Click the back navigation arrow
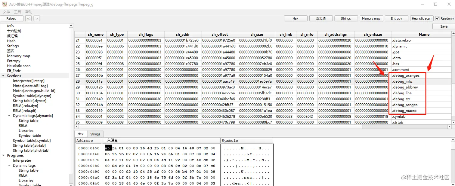 pyautogui.click(x=28, y=18)
